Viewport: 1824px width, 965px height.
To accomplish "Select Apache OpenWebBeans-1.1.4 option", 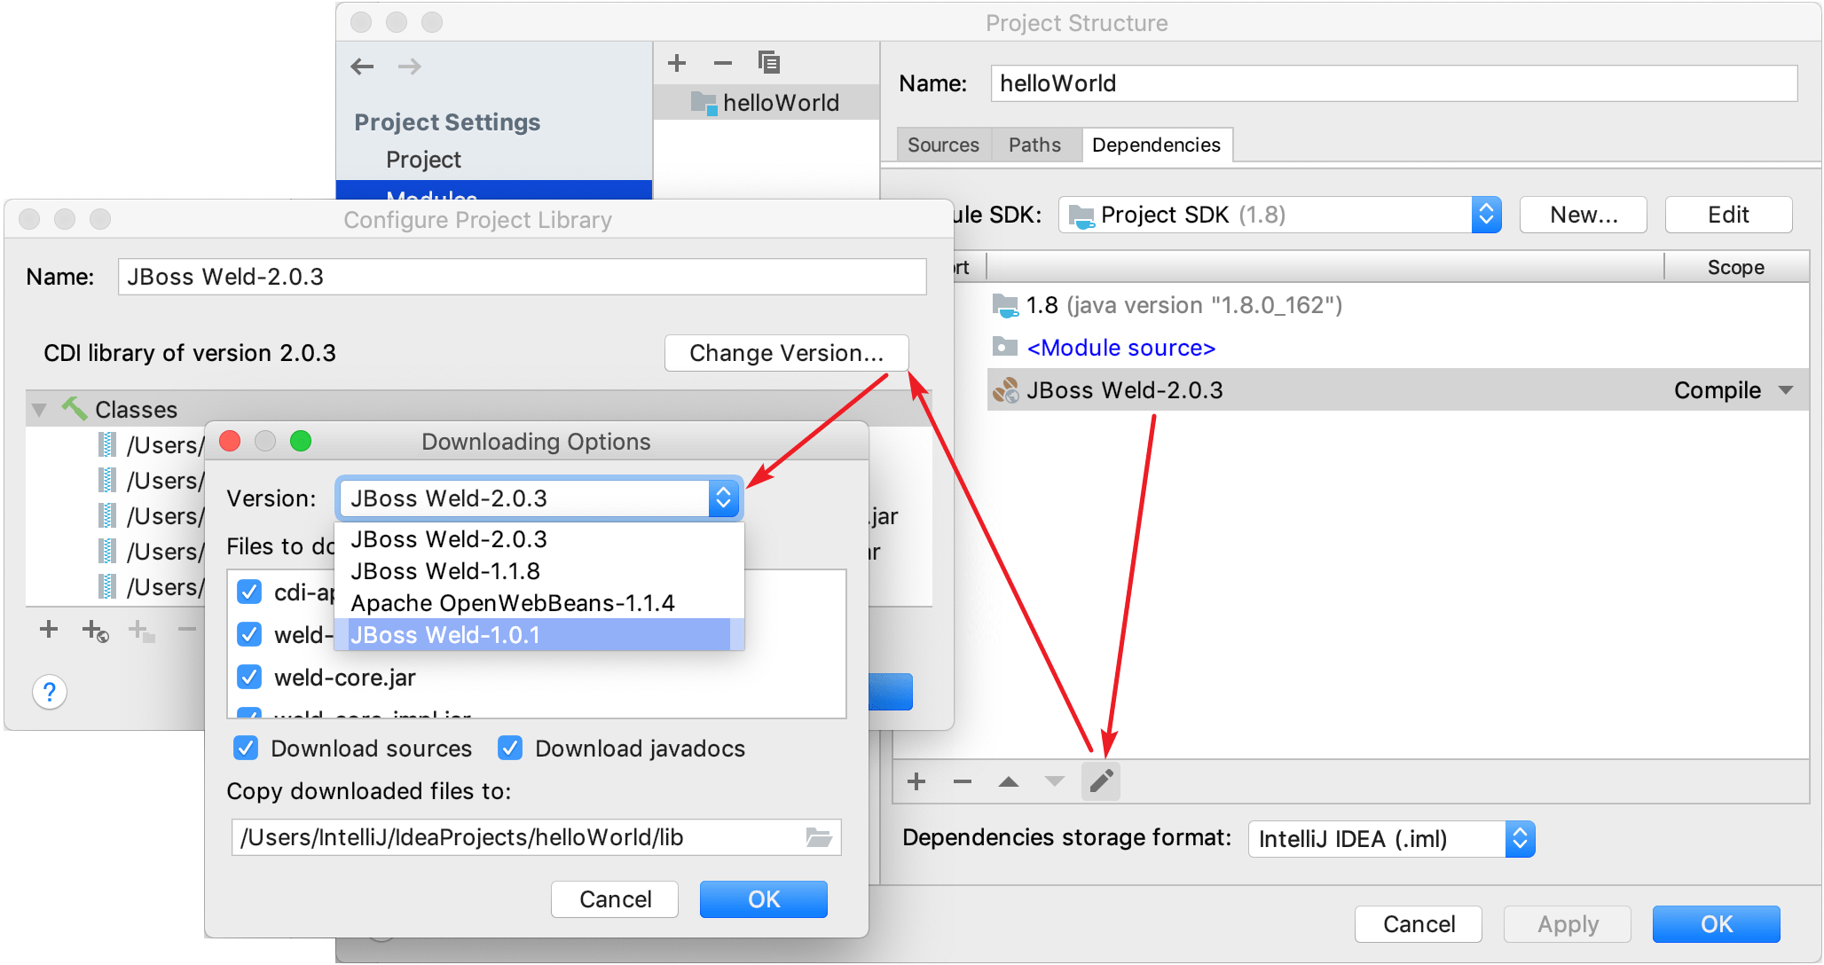I will [x=539, y=603].
